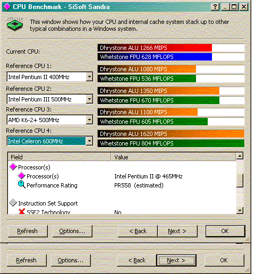The height and width of the screenshot is (274, 272).
Task: Click the list scrollbar down arrow
Action: pyautogui.click(x=240, y=210)
